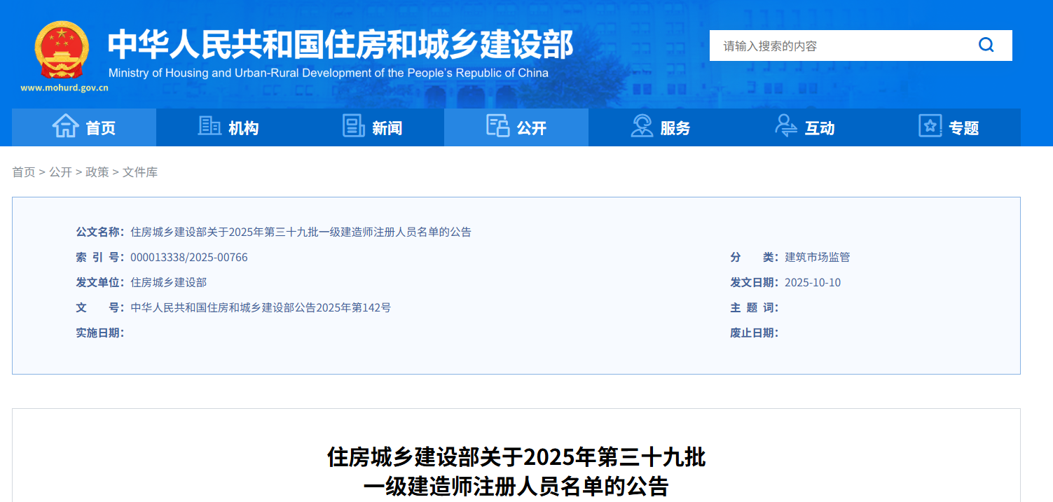The width and height of the screenshot is (1053, 502).
Task: Click the star icon for 专题
Action: click(x=930, y=126)
